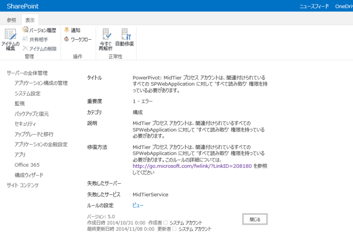Open システム設定 in sidebar
The image size is (353, 248).
(27, 94)
